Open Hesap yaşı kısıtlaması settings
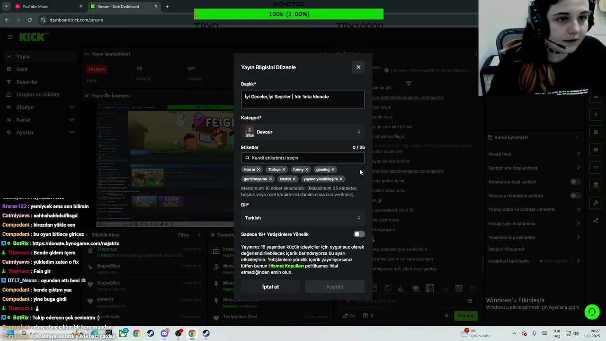The width and height of the screenshot is (606, 341). click(534, 224)
